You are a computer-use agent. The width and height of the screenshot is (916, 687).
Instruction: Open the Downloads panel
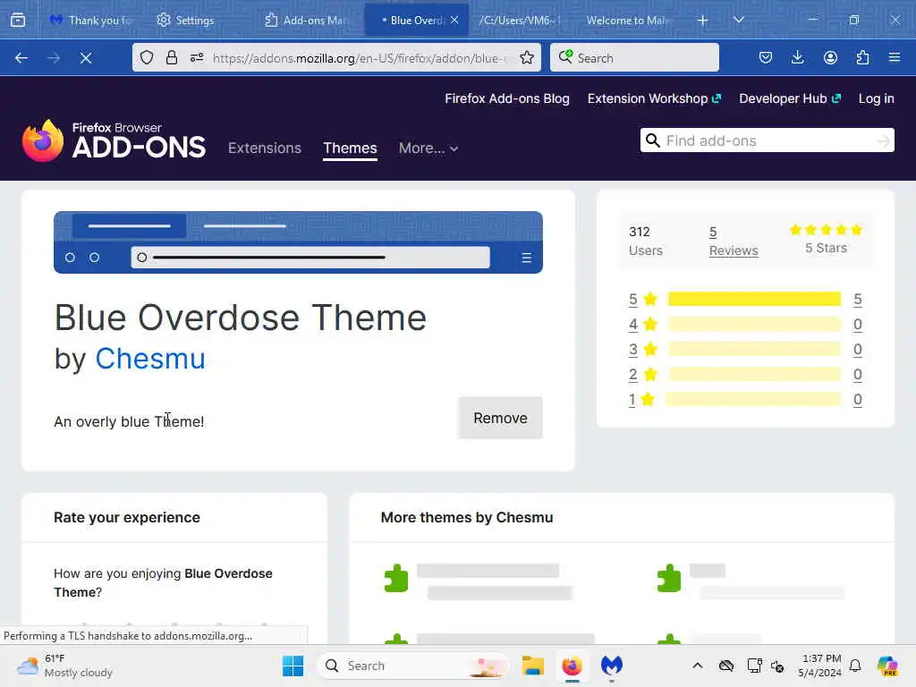coord(797,57)
